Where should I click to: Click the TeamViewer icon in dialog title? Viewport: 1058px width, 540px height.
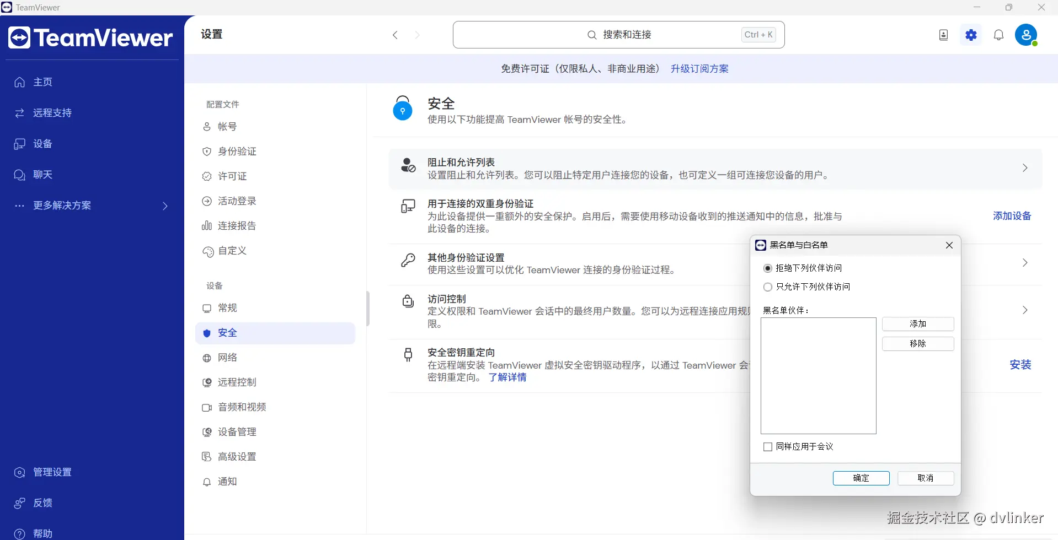761,245
